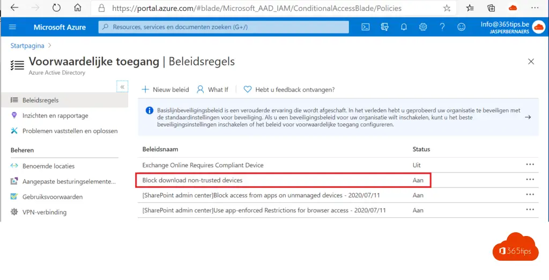Click the padlock site info icon
The image size is (549, 280).
pos(102,8)
